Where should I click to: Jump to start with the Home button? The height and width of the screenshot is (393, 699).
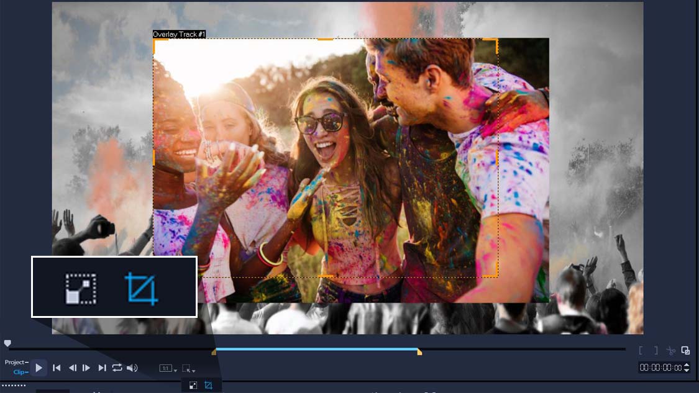click(x=57, y=368)
